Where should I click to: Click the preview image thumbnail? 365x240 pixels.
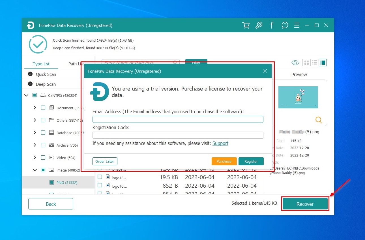(298, 97)
